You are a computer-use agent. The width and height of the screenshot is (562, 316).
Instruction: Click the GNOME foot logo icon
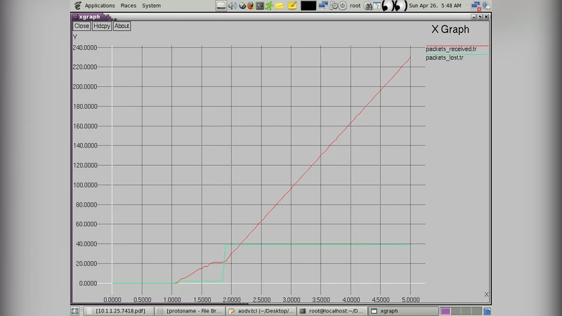point(77,6)
